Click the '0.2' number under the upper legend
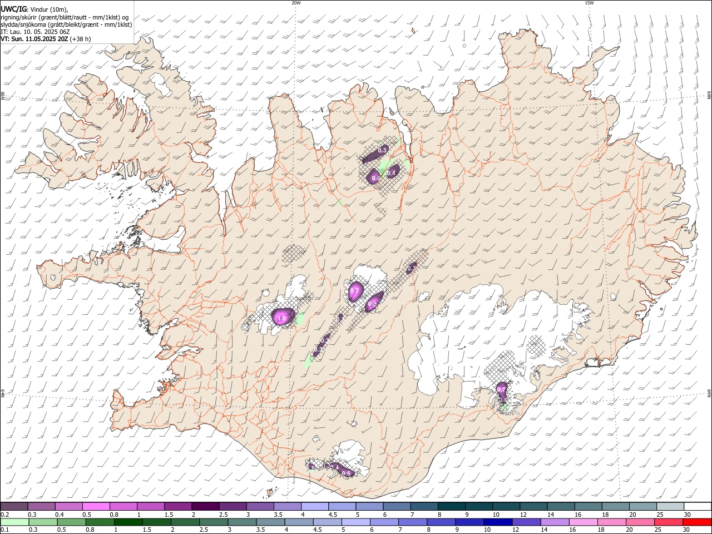 [5, 515]
